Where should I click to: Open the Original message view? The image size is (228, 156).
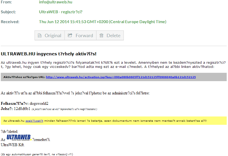(50, 35)
